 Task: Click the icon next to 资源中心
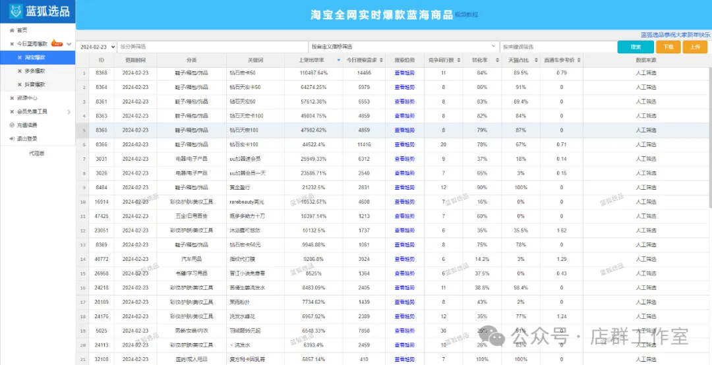pos(11,98)
